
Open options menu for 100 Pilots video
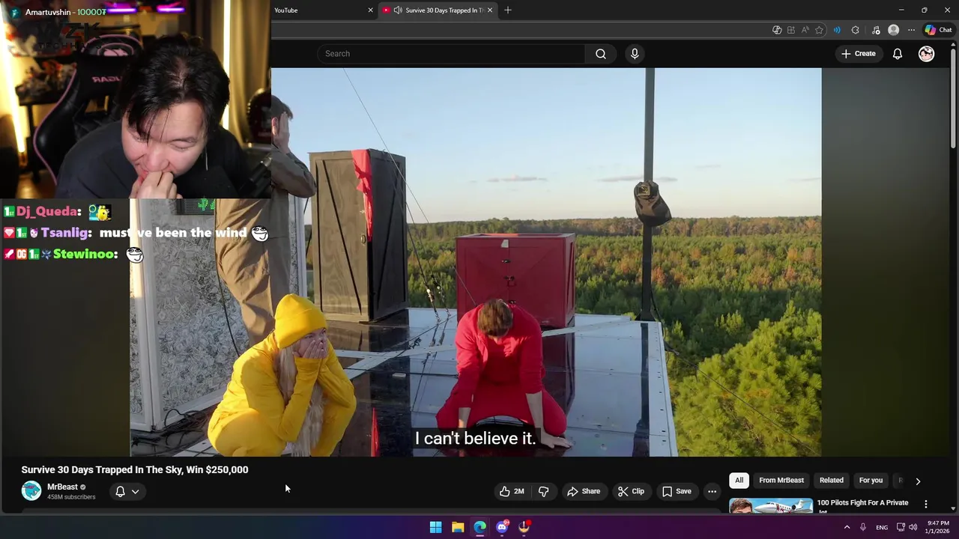click(x=926, y=504)
